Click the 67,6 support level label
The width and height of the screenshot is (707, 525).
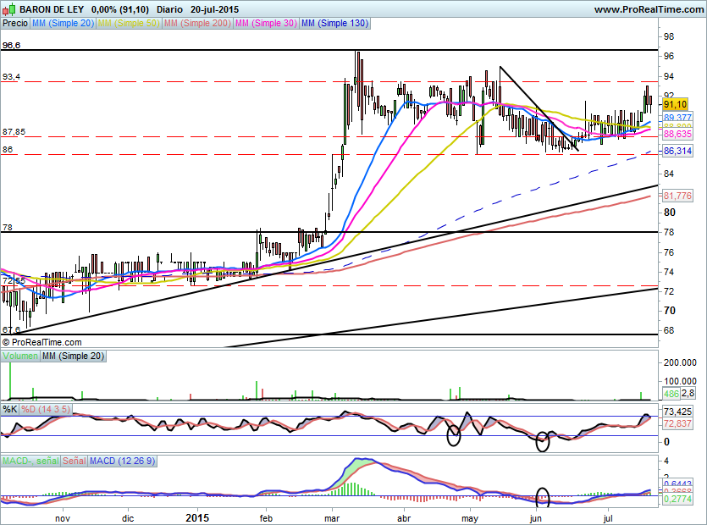click(x=11, y=329)
